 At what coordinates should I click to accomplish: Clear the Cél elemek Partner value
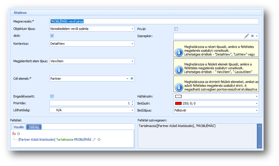(132, 78)
